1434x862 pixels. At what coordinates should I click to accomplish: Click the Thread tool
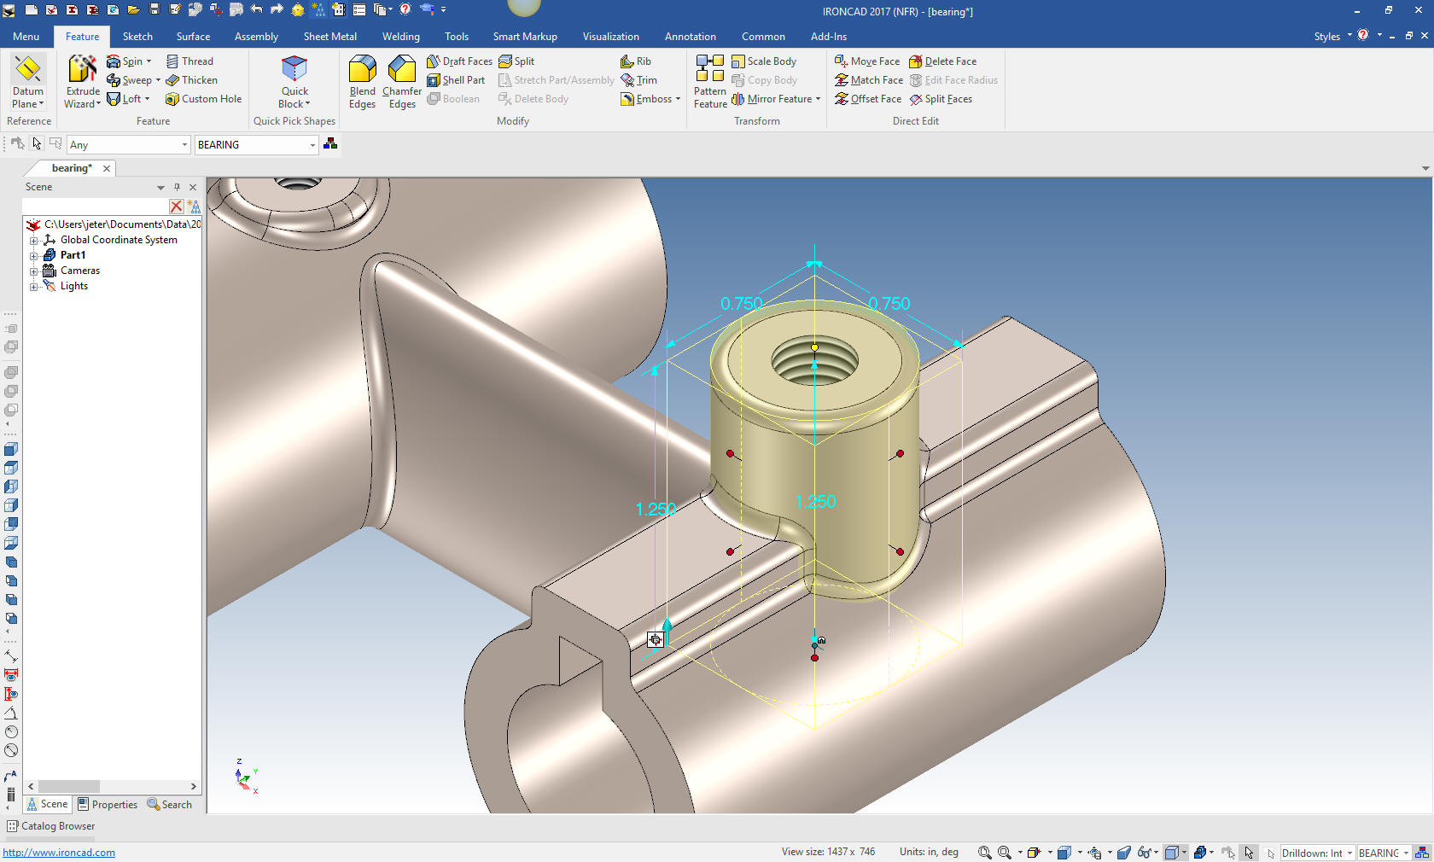pos(189,61)
